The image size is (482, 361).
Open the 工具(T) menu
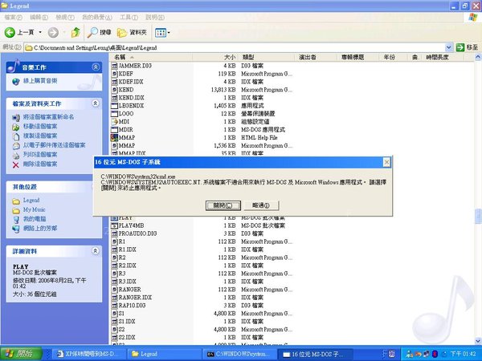click(129, 18)
